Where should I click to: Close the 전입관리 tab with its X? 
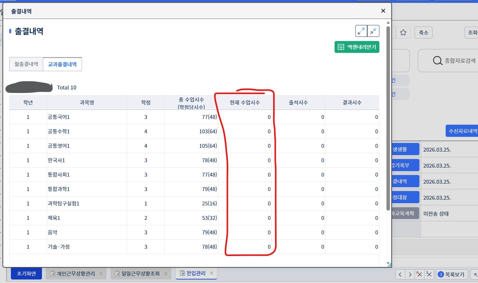click(x=212, y=273)
